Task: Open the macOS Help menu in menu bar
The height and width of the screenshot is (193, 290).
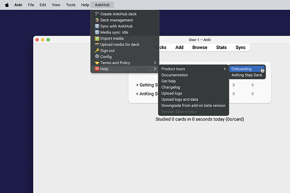Action: 85,5
